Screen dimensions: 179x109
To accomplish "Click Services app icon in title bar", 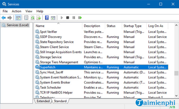I will click(4, 4).
